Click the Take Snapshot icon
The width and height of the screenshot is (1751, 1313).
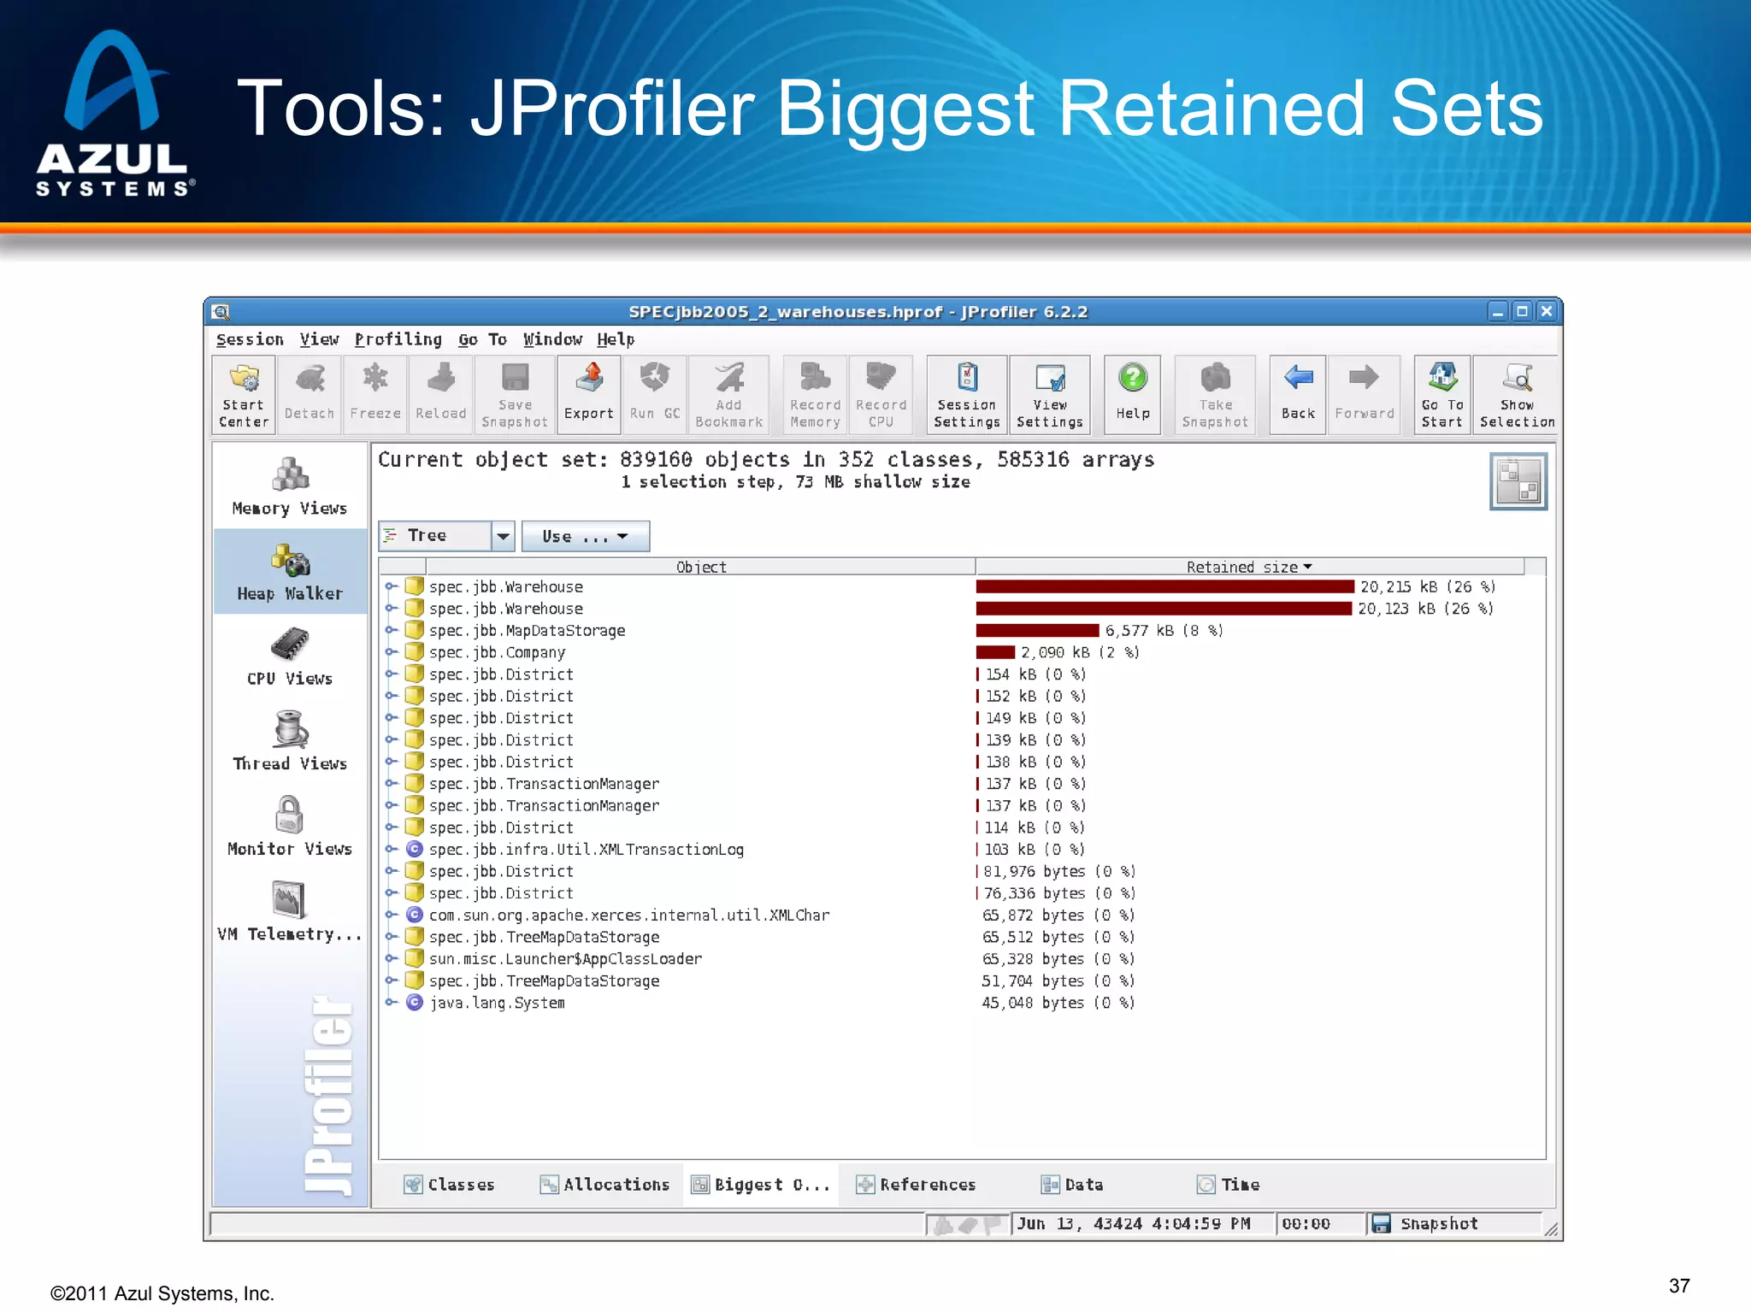point(1215,396)
